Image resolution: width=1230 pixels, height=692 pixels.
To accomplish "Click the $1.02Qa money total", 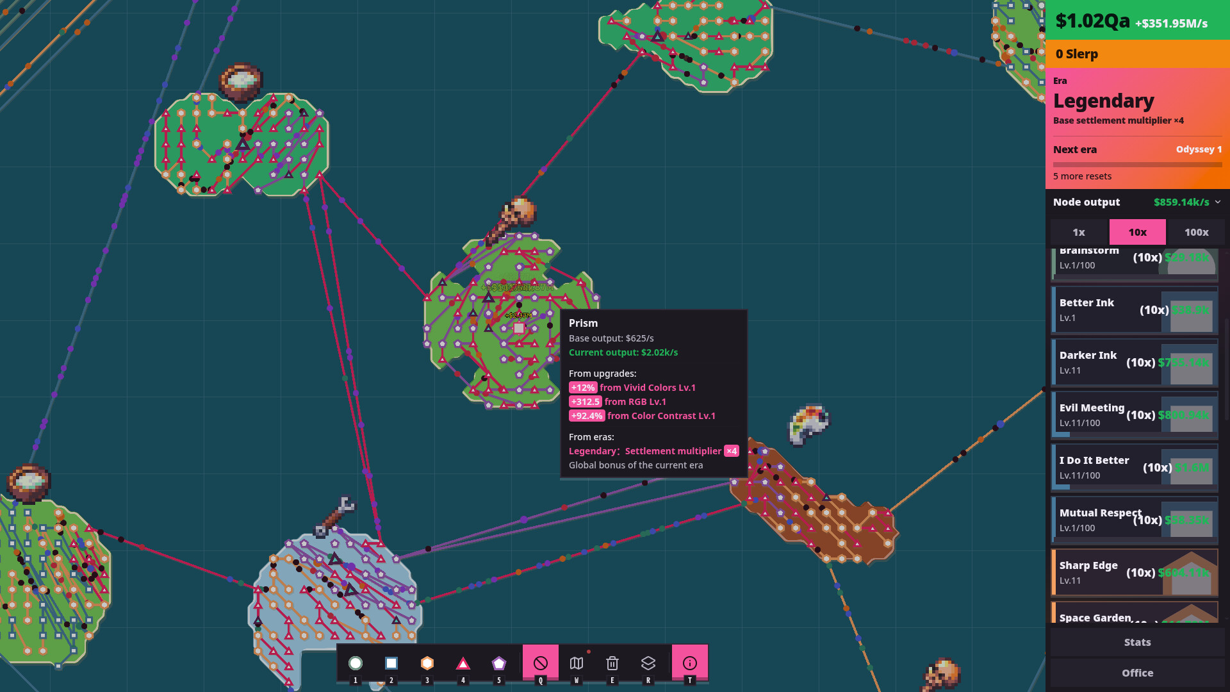I will click(1092, 21).
